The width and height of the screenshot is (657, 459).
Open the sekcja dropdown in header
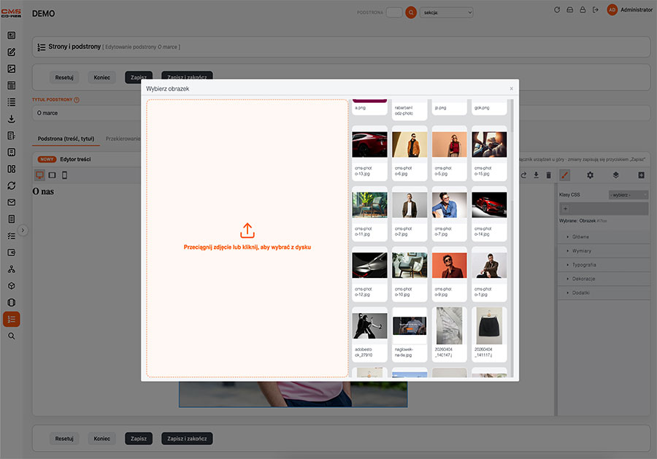tap(446, 12)
